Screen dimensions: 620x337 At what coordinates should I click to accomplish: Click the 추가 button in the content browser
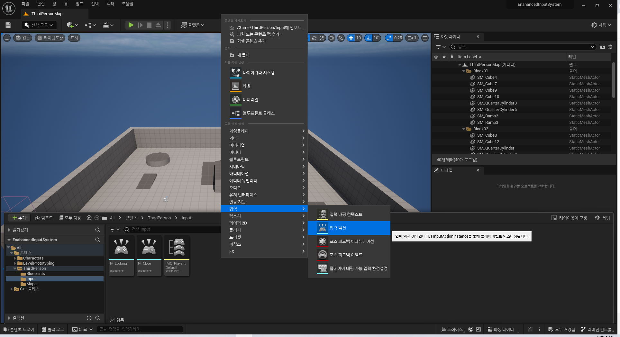pyautogui.click(x=19, y=218)
